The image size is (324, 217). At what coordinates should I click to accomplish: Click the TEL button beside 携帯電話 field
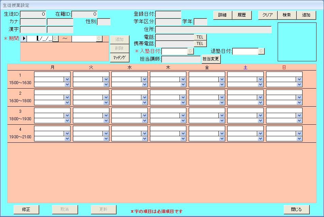200,44
